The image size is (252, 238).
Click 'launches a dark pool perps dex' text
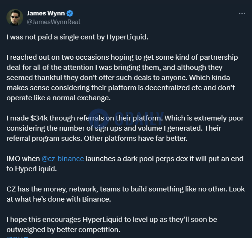click(137, 159)
